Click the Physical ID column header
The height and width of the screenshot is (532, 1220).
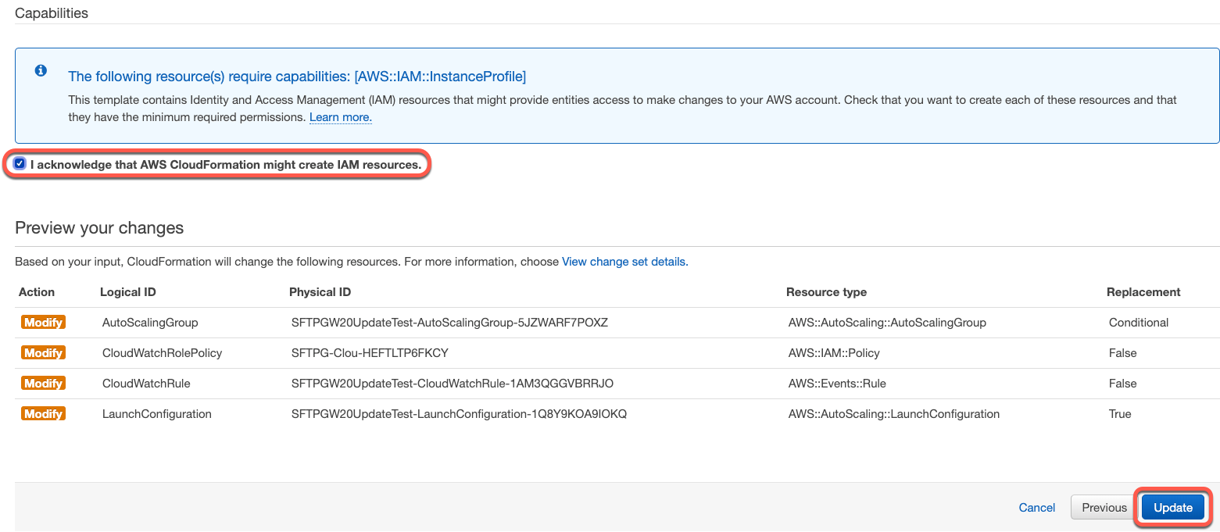(x=320, y=292)
